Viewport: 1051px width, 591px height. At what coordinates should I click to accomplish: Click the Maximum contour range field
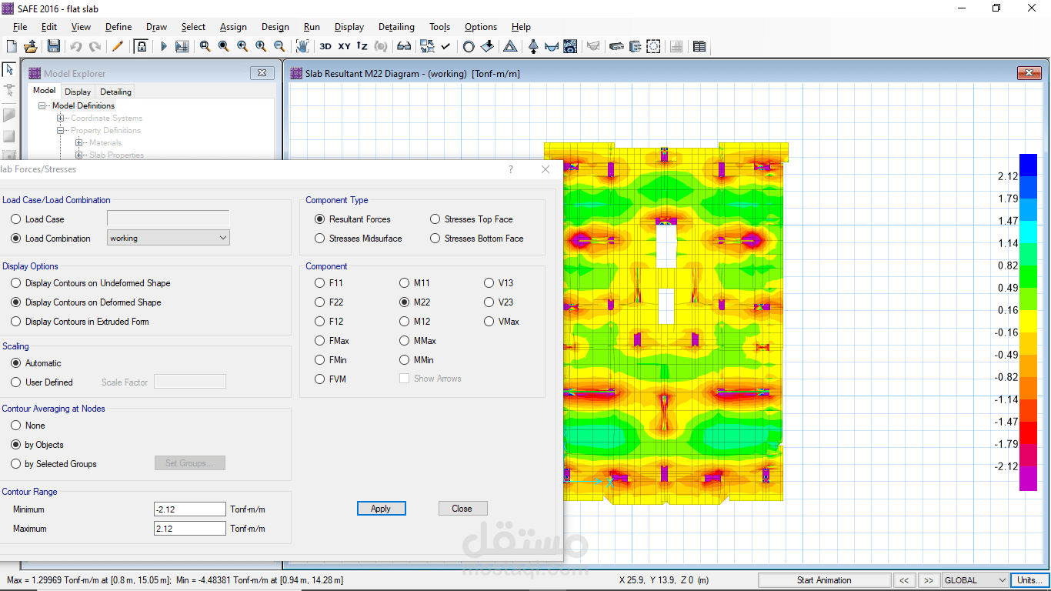pyautogui.click(x=189, y=529)
